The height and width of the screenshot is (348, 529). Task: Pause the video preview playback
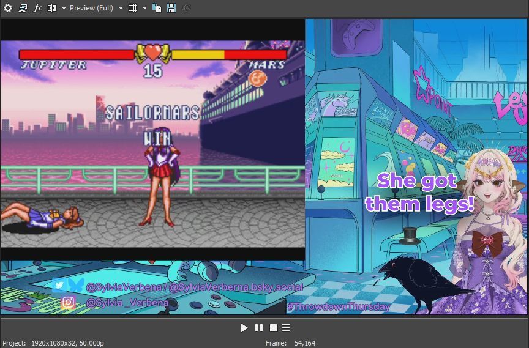click(x=259, y=328)
